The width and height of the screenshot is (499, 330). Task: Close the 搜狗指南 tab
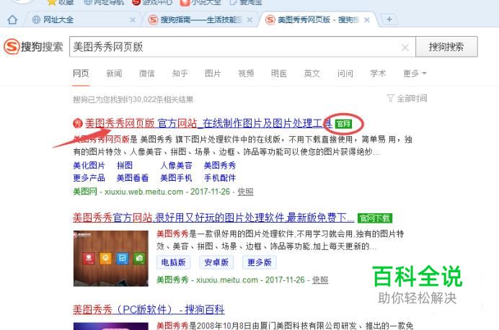click(249, 20)
